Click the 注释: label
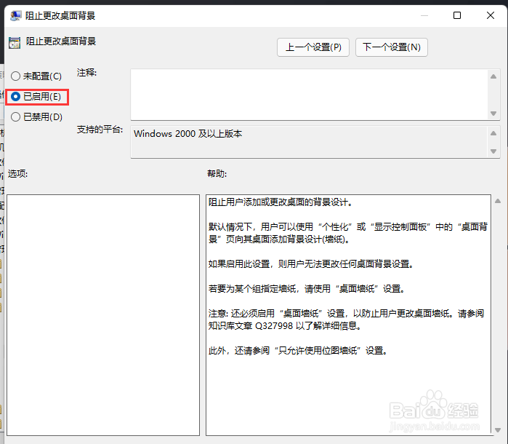The width and height of the screenshot is (508, 444). pos(86,73)
